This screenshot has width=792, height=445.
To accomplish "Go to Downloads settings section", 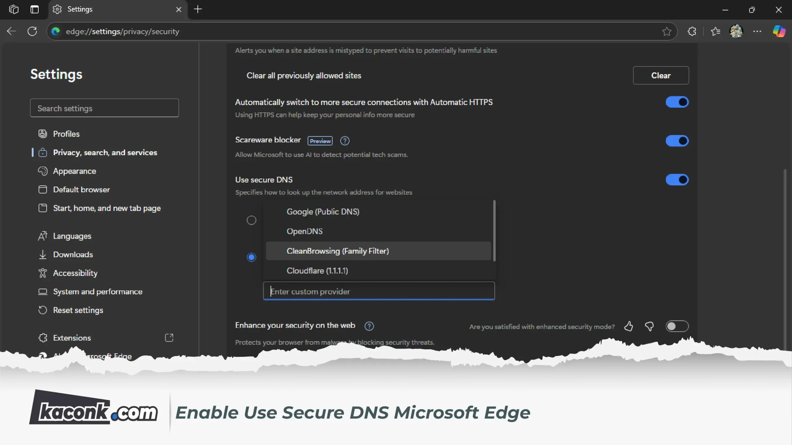I will pyautogui.click(x=73, y=254).
